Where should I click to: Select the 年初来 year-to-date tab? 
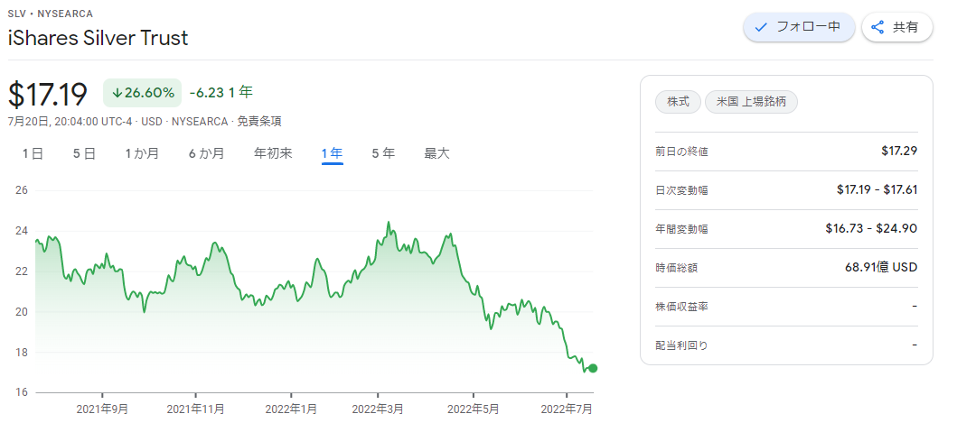click(273, 153)
